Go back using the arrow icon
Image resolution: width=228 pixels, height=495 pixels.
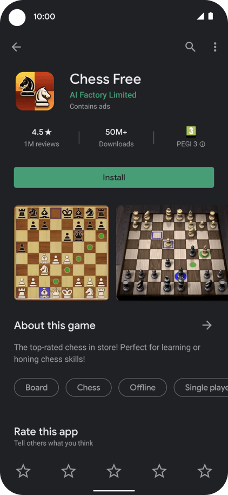click(16, 47)
